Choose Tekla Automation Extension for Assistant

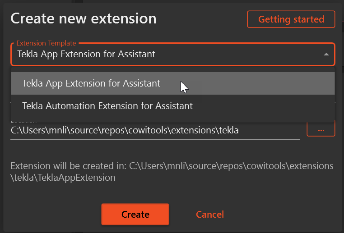pos(107,106)
